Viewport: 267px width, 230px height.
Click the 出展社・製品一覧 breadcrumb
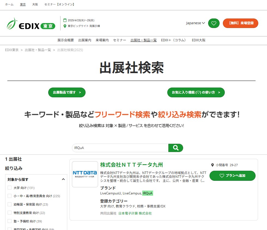[38, 50]
